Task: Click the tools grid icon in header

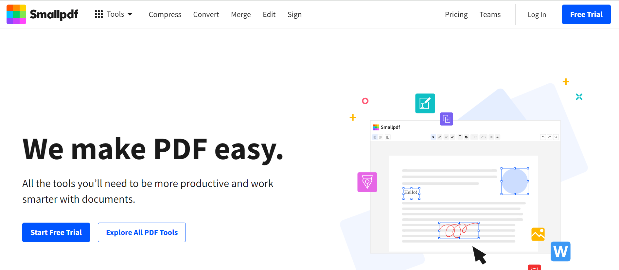Action: point(98,14)
